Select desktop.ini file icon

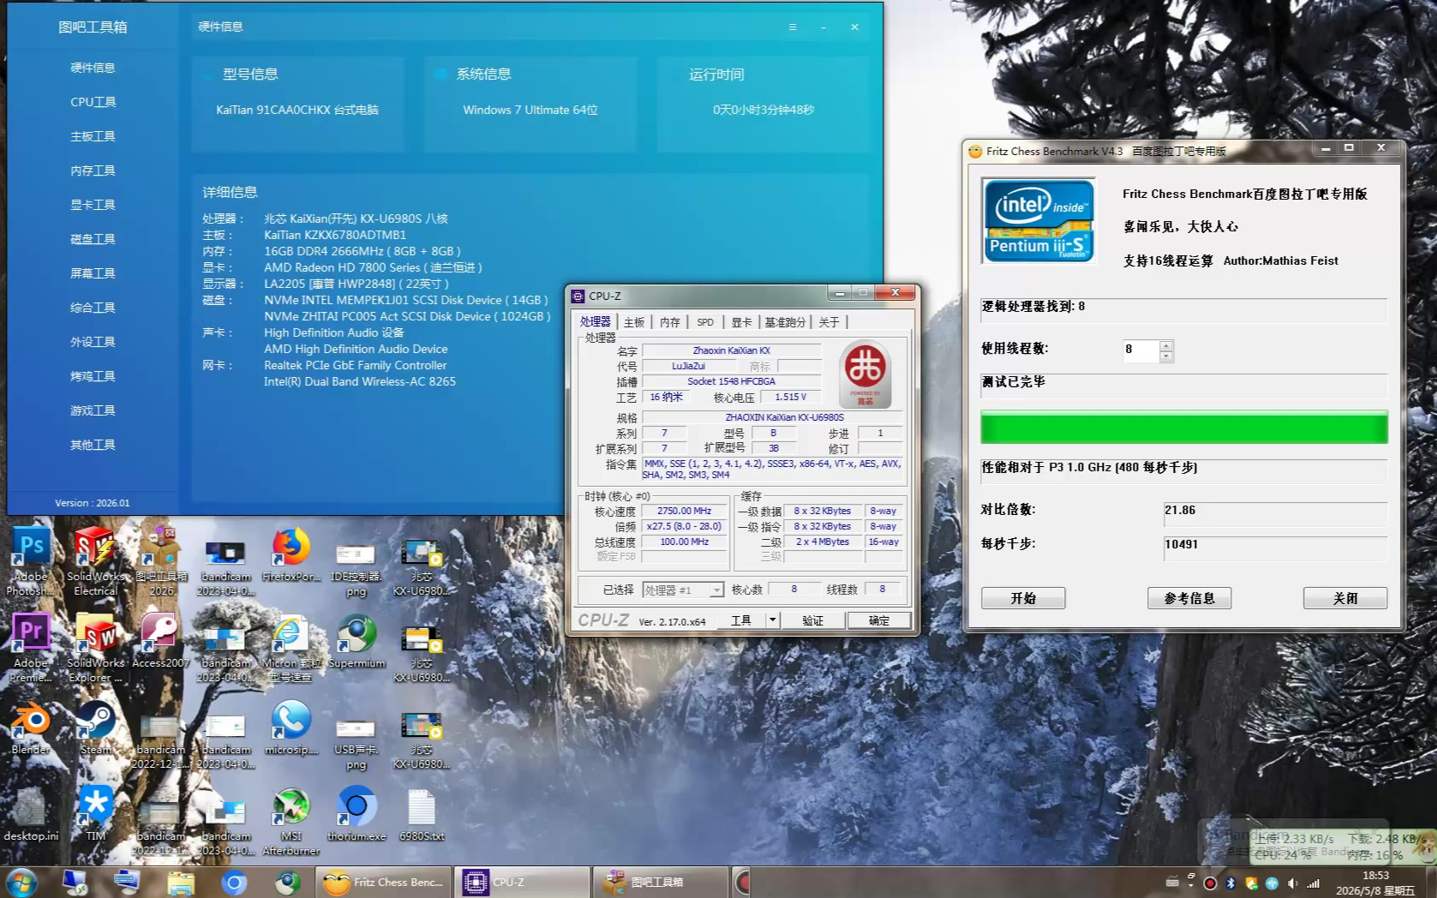pyautogui.click(x=31, y=814)
